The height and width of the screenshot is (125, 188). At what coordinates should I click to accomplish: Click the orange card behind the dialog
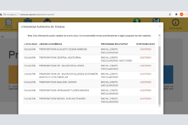pyautogui.click(x=13, y=74)
